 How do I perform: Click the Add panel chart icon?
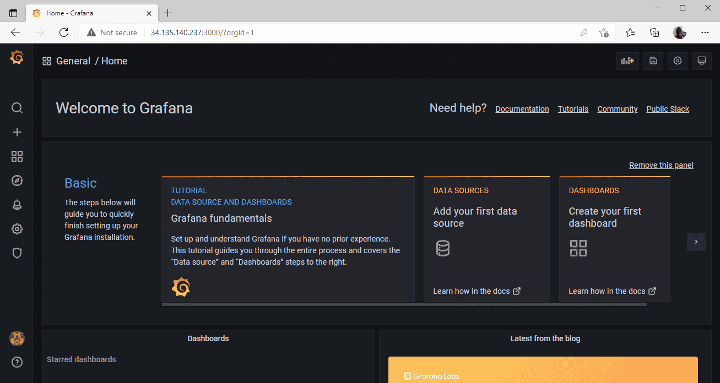tap(627, 61)
